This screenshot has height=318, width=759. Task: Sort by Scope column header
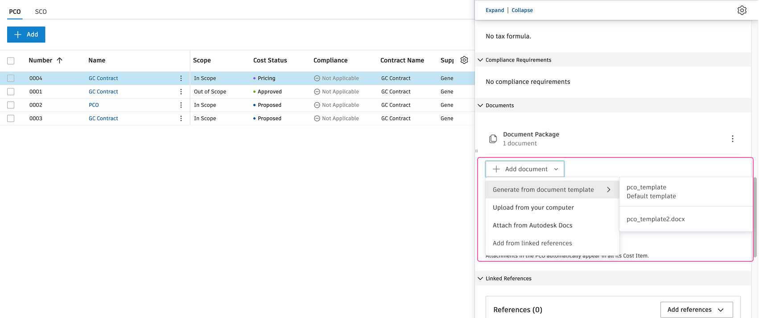pos(202,60)
